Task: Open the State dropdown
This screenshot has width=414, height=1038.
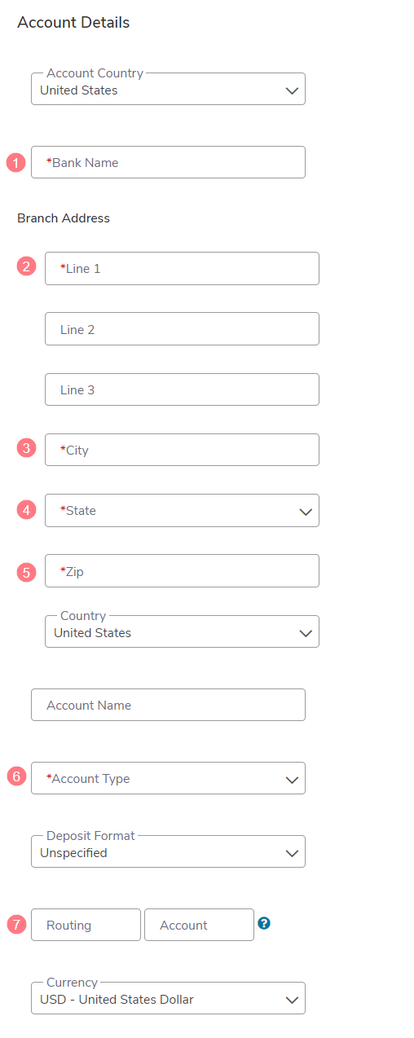Action: [x=182, y=510]
